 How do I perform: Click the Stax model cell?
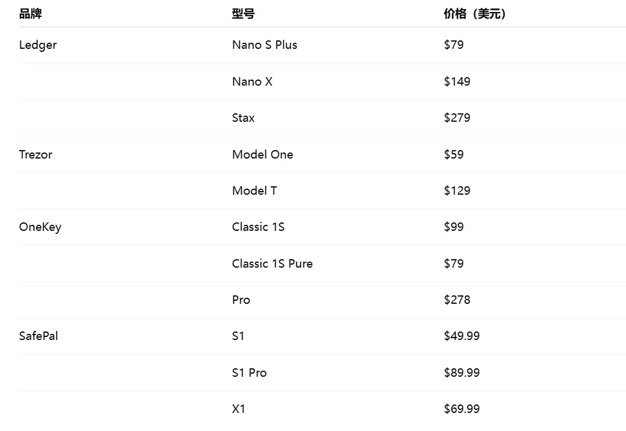coord(243,118)
